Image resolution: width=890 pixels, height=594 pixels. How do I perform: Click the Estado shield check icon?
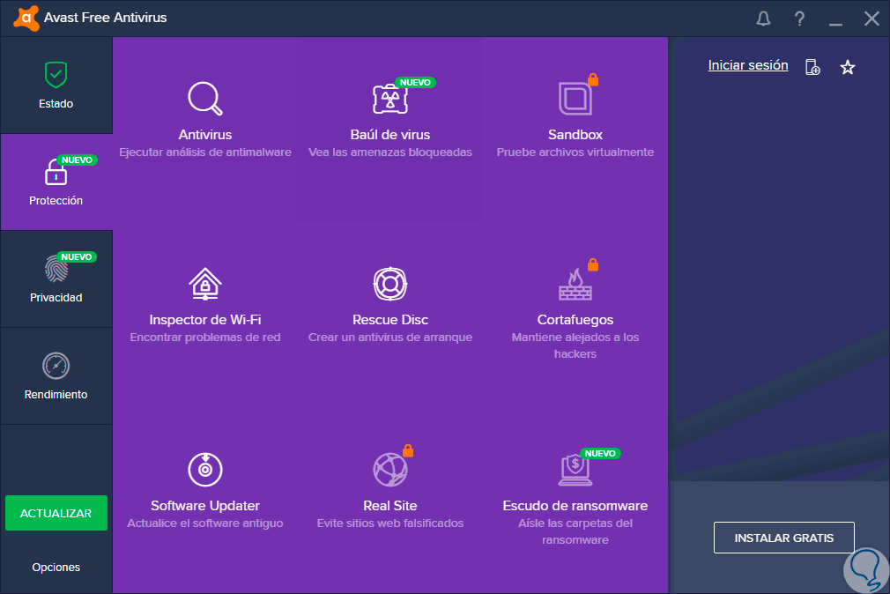click(x=56, y=74)
